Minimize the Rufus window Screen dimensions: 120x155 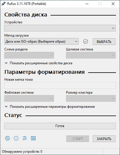(x=87, y=4)
